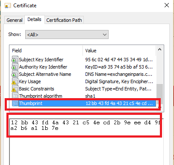174x165 pixels.
Task: Click the Basic Constraints warning icon
Action: [15, 89]
